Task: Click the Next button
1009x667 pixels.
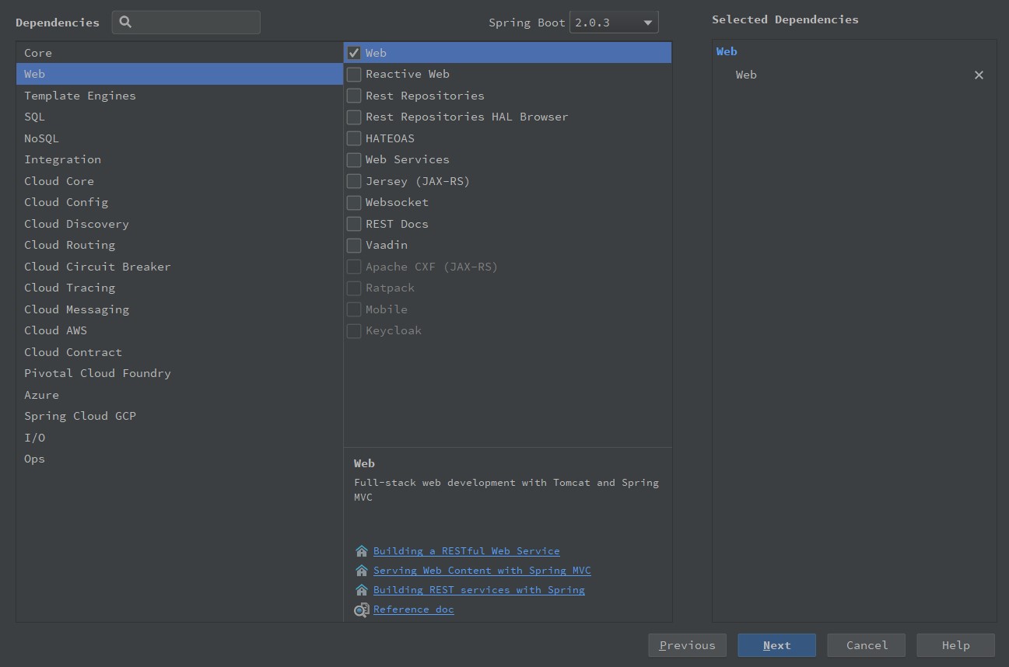Action: pos(776,645)
